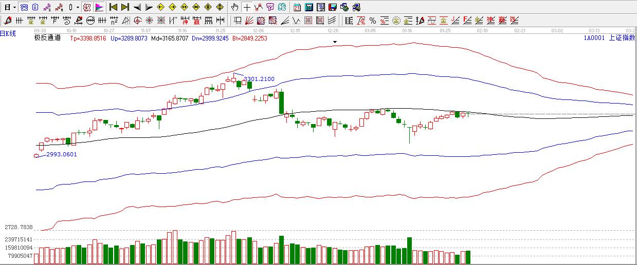Click the 上证指数 stock name label

(622, 38)
